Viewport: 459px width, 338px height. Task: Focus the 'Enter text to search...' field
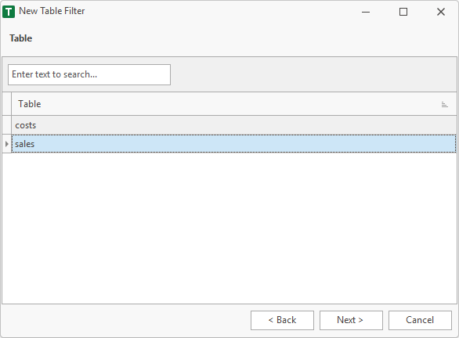(x=89, y=75)
